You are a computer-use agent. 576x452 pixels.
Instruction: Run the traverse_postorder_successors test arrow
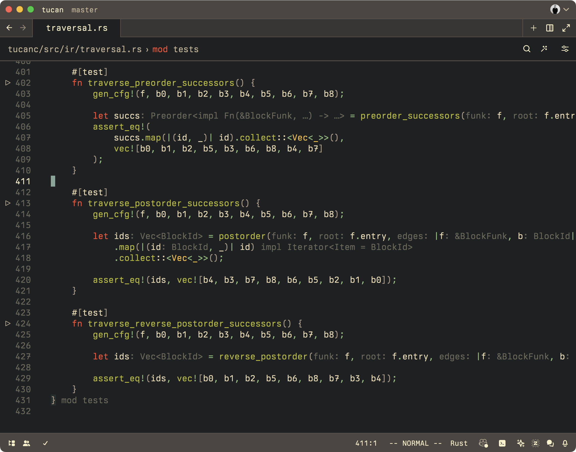click(x=8, y=203)
